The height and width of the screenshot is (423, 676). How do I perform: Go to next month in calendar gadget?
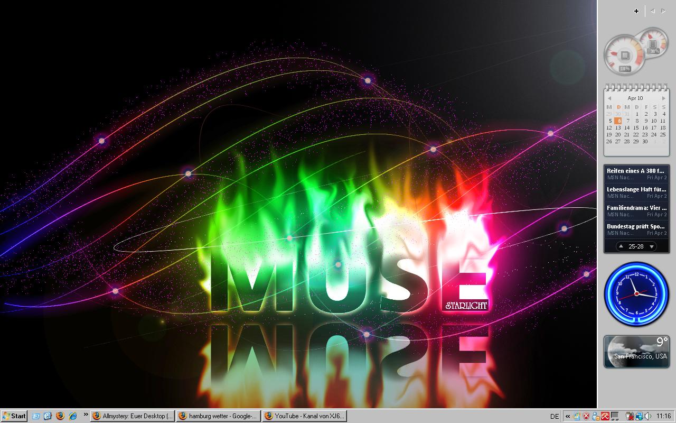coord(664,98)
